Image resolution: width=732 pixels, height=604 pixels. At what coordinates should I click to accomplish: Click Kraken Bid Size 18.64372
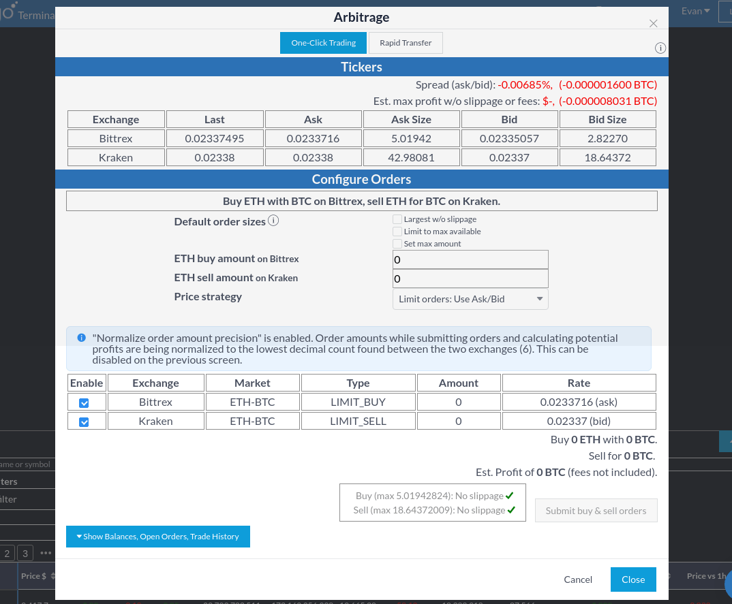pyautogui.click(x=607, y=158)
